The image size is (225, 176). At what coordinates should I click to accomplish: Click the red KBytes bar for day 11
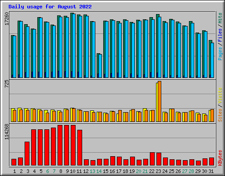[80, 147]
